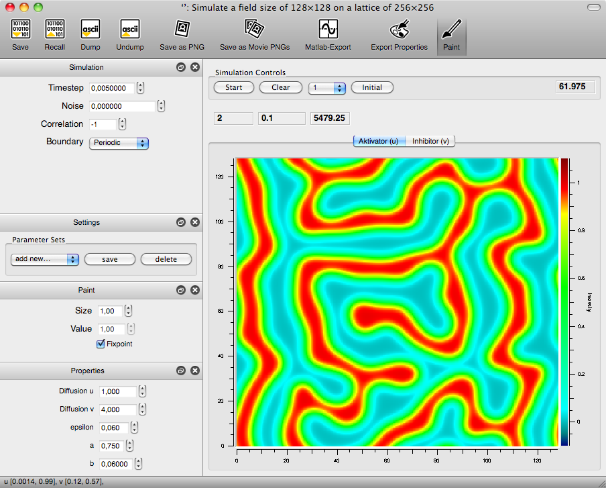Select the Aktivator (u) tab

coord(378,141)
